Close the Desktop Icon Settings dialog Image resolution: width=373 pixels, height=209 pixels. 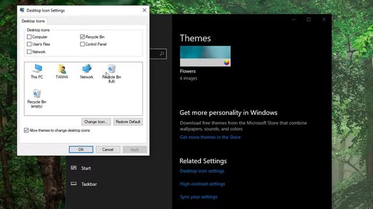[144, 10]
